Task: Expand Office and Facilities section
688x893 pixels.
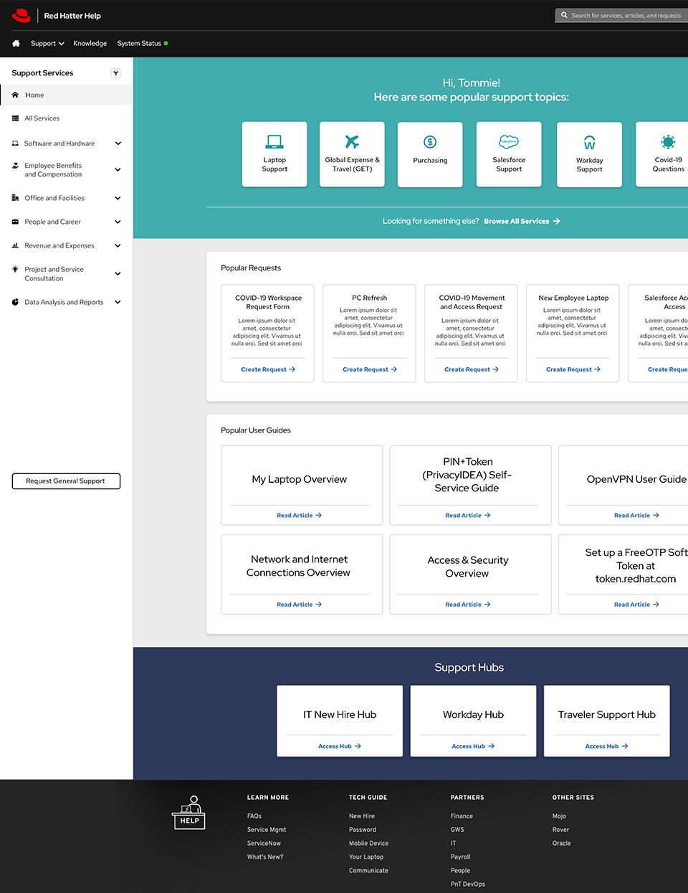Action: [118, 198]
